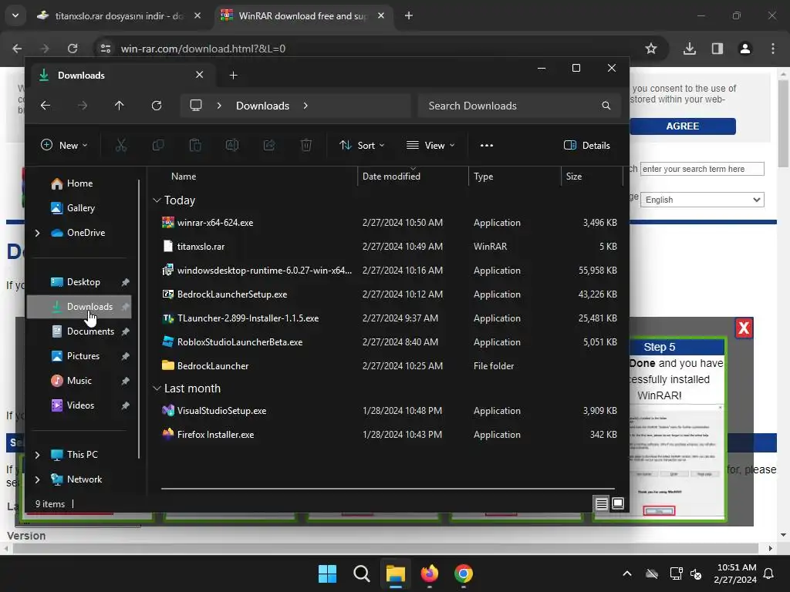Expand Network in the navigation pane
The width and height of the screenshot is (790, 592).
[x=37, y=479]
